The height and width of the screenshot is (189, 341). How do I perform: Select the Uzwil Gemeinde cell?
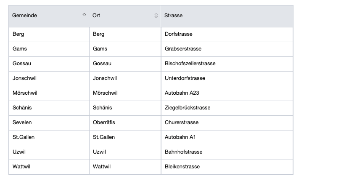coord(19,152)
